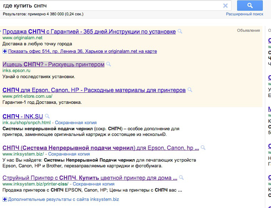Click the blue search magnifier button
Screen dimensions: 271x208
pyautogui.click(x=250, y=6)
